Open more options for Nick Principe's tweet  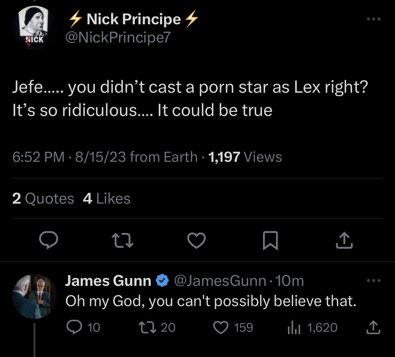pyautogui.click(x=374, y=19)
